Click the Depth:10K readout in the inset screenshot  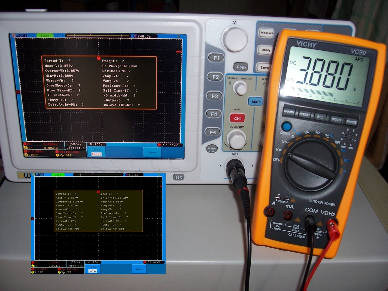click(x=75, y=266)
